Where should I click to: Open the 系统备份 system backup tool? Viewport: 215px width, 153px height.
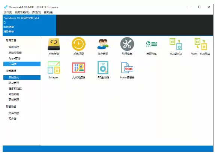pyautogui.click(x=54, y=46)
